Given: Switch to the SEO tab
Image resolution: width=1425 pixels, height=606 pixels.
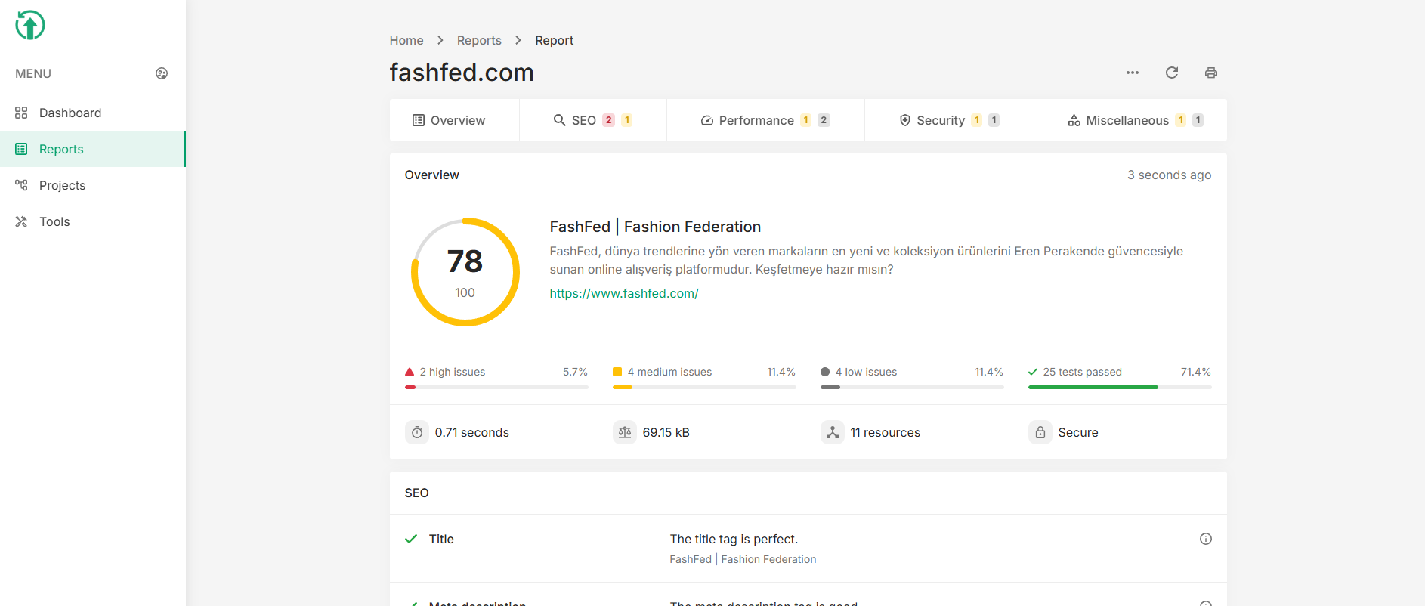Looking at the screenshot, I should tap(593, 120).
